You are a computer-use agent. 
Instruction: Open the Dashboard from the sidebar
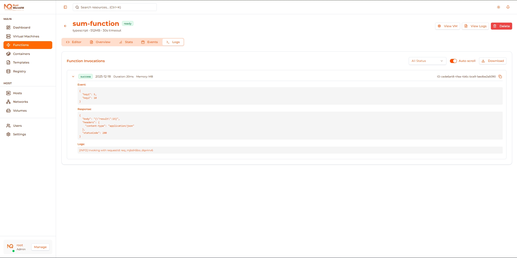click(x=22, y=27)
